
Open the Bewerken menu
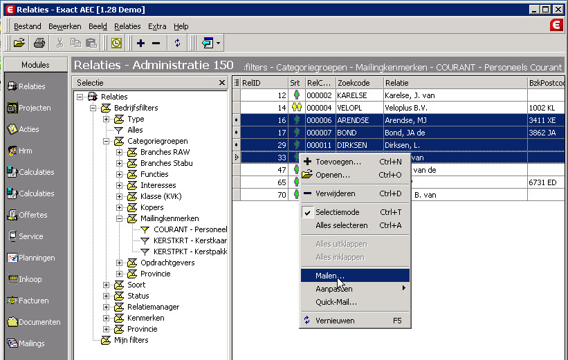point(65,26)
